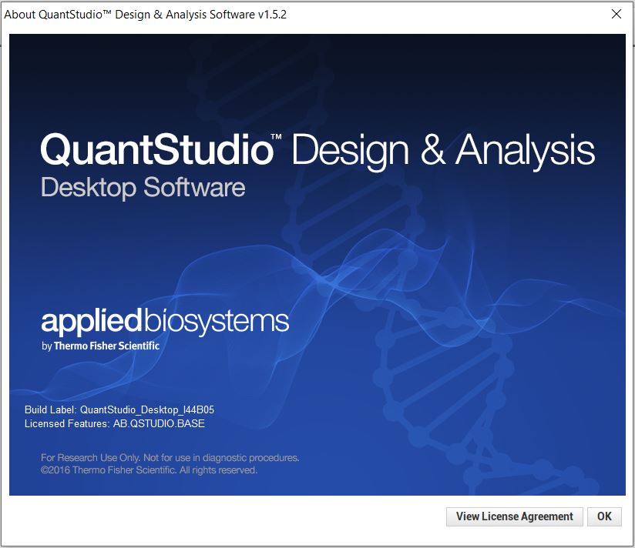Click the Thermo Fisher Scientific wordmark

(99, 346)
